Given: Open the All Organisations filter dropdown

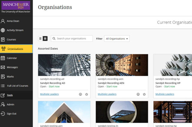Looking at the screenshot, I should [117, 39].
